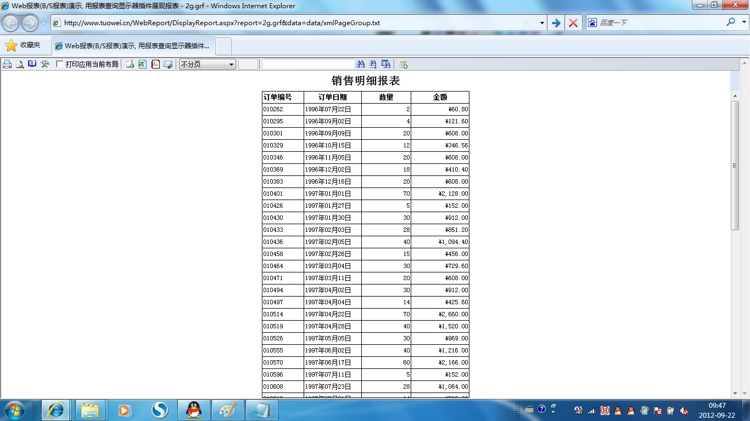The width and height of the screenshot is (750, 421).
Task: Open the QQ penguin taskbar icon
Action: 193,409
